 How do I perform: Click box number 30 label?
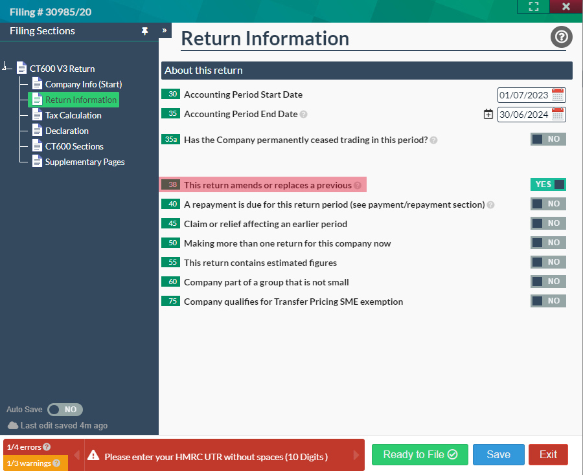pos(170,94)
